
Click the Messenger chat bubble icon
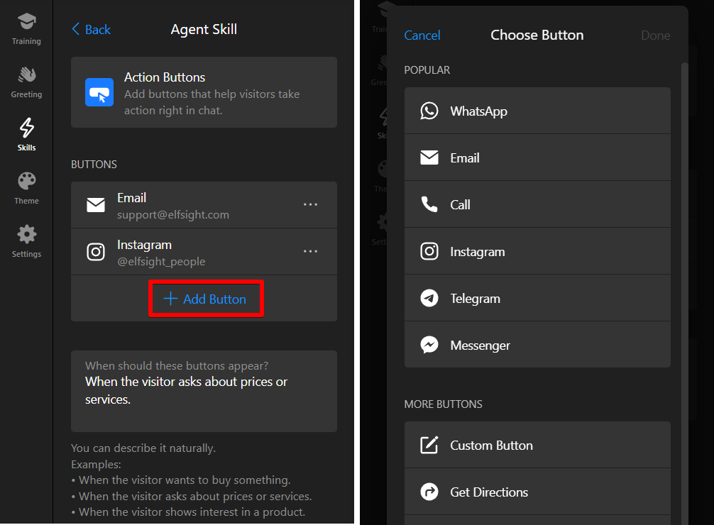429,345
